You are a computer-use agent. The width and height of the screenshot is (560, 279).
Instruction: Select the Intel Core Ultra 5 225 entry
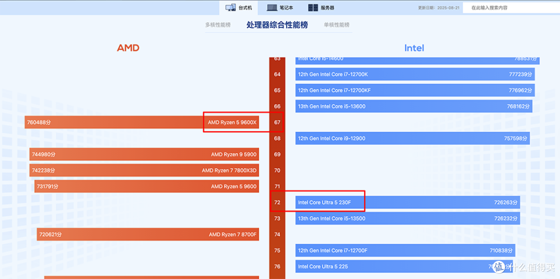click(x=404, y=267)
